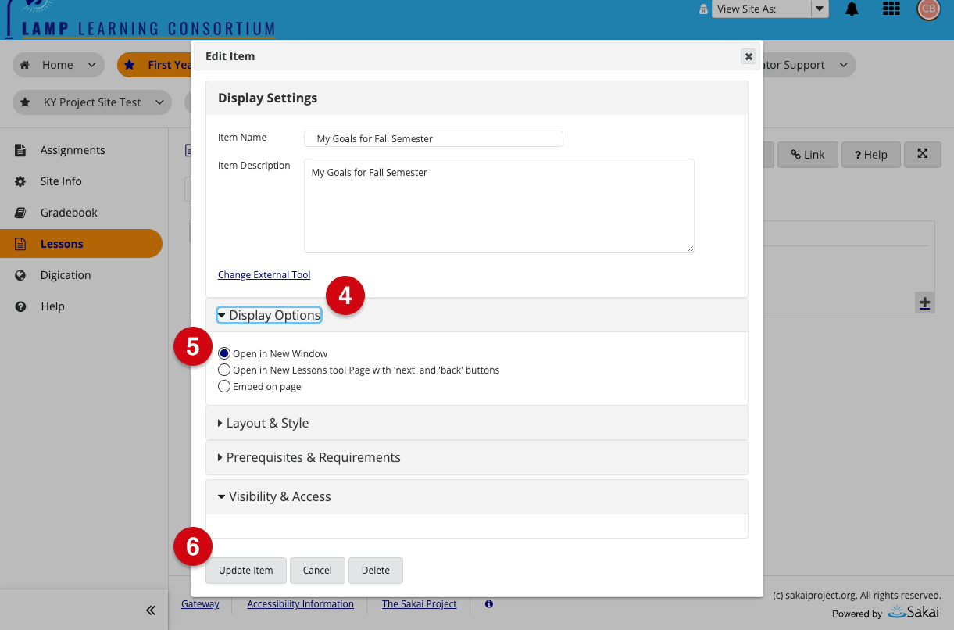
Task: Click Cancel button in dialog
Action: click(317, 571)
